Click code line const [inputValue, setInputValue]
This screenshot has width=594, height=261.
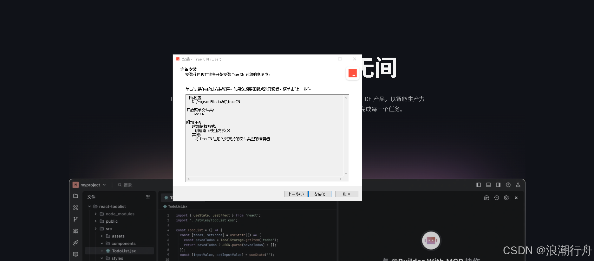(x=227, y=255)
